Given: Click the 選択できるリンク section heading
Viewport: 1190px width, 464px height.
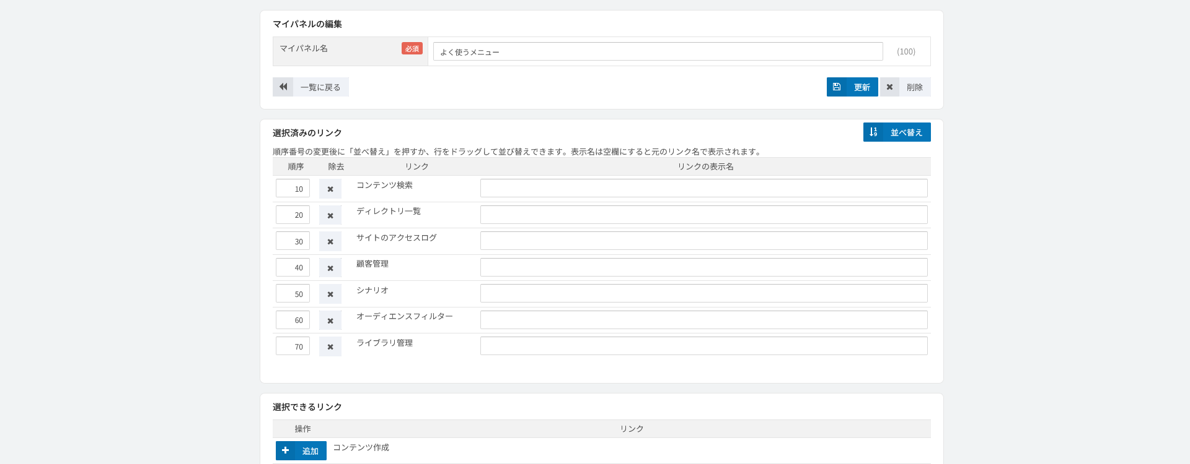Looking at the screenshot, I should tap(307, 406).
